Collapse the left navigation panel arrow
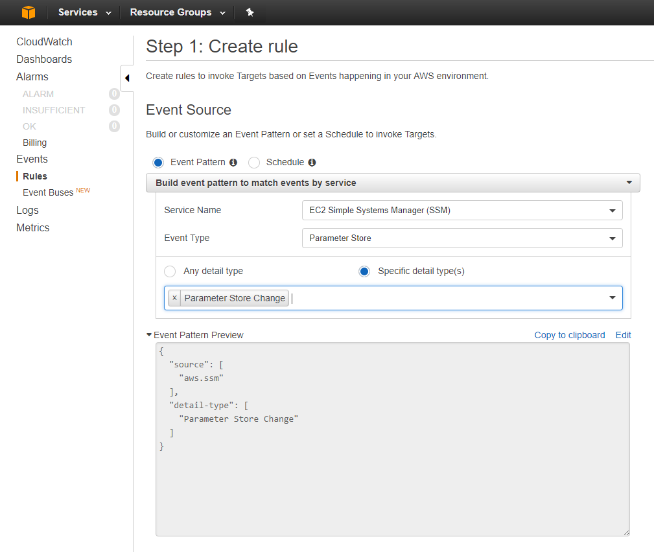Viewport: 654px width, 552px height. [127, 78]
